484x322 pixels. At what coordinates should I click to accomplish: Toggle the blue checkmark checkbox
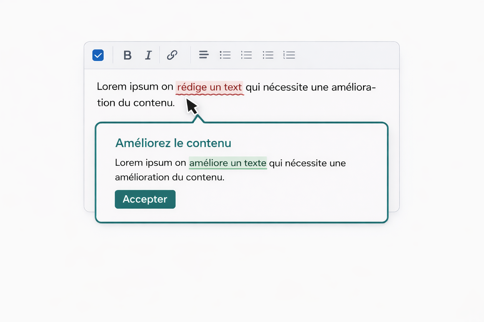coord(98,55)
